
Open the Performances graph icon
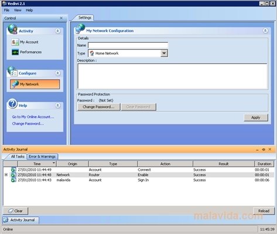15,52
